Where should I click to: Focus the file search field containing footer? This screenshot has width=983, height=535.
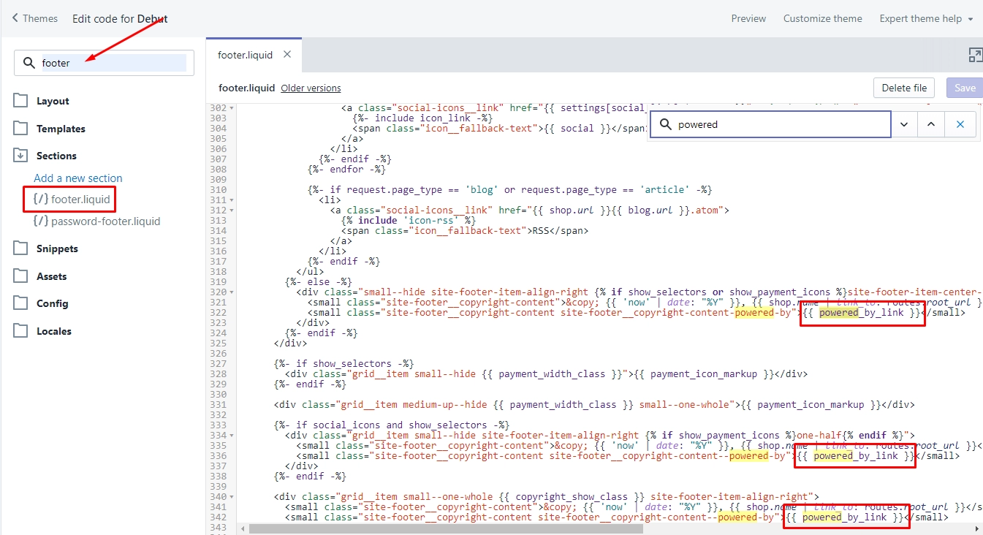pyautogui.click(x=104, y=63)
